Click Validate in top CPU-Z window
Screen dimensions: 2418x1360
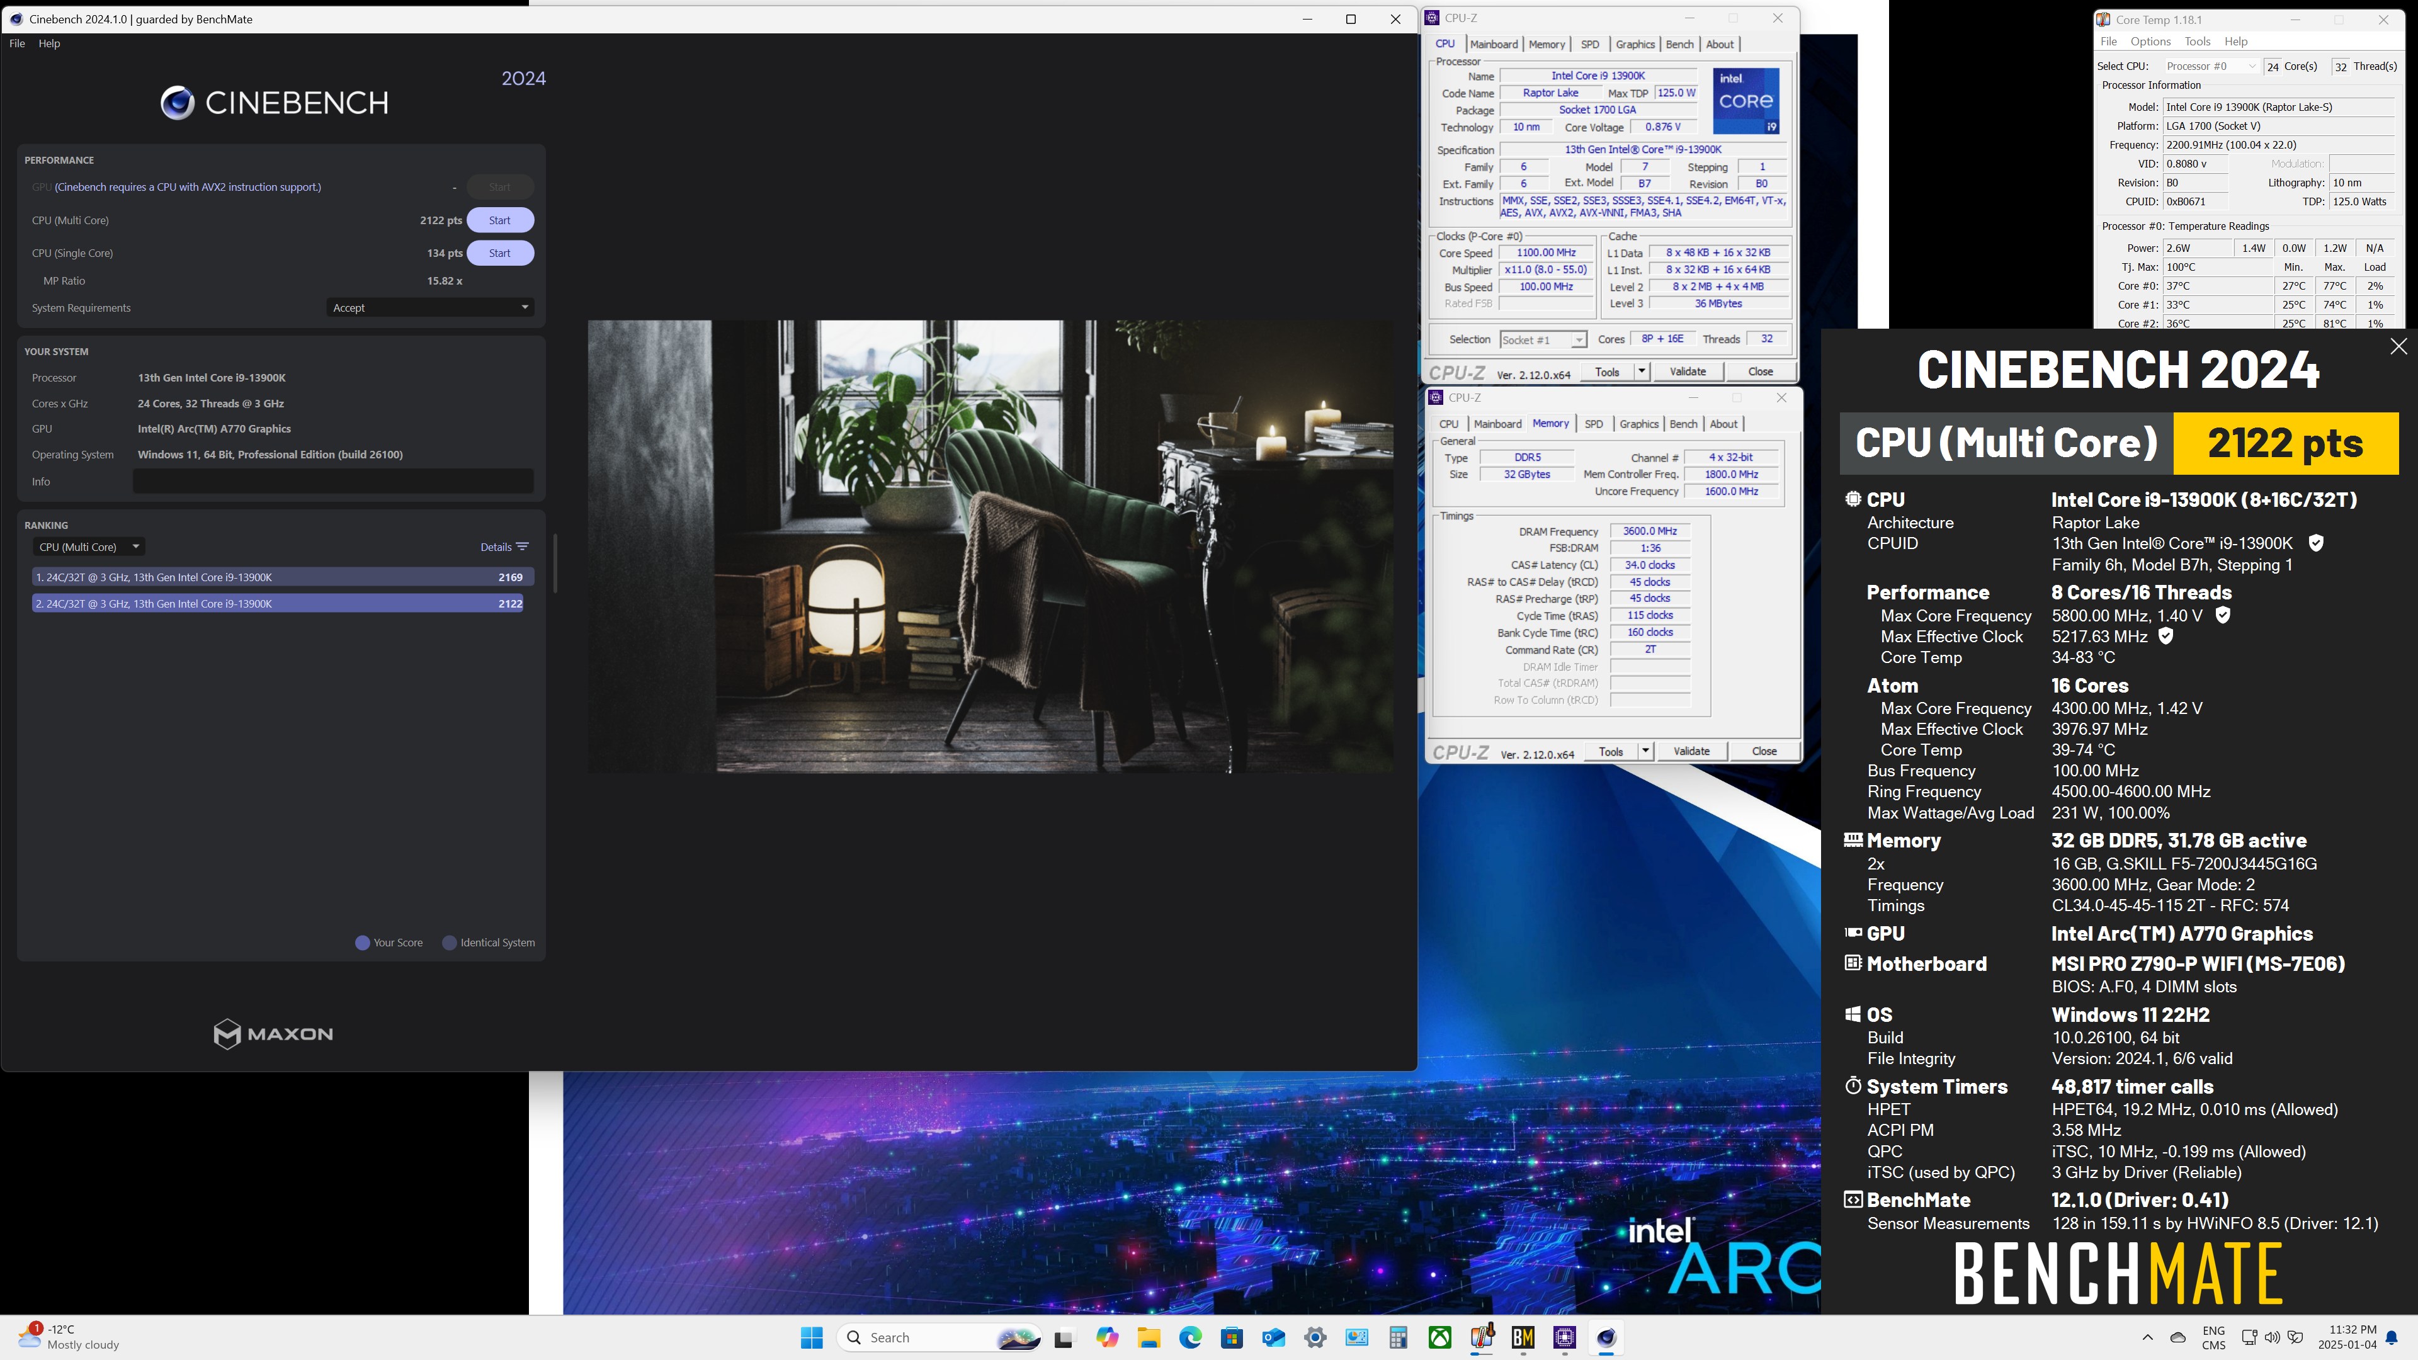[x=1688, y=371]
